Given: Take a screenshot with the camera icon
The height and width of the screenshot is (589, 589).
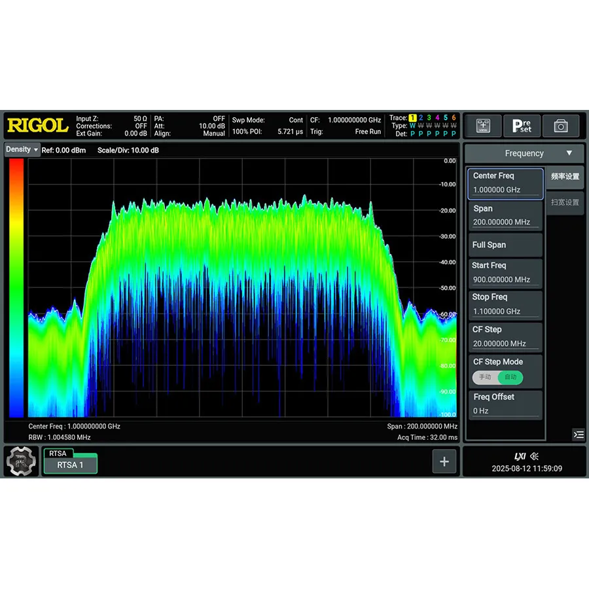Looking at the screenshot, I should coord(560,126).
